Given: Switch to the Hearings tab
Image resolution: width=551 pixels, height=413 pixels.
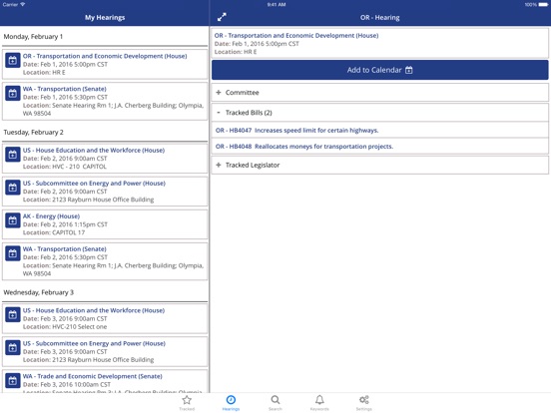Looking at the screenshot, I should pyautogui.click(x=231, y=403).
